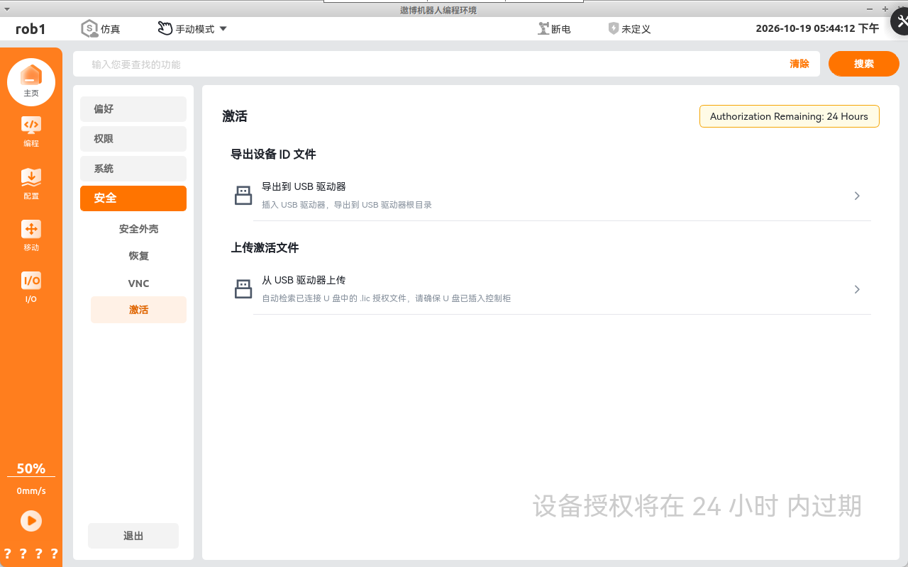Select the 安全 security menu item
The height and width of the screenshot is (567, 908).
click(x=133, y=198)
